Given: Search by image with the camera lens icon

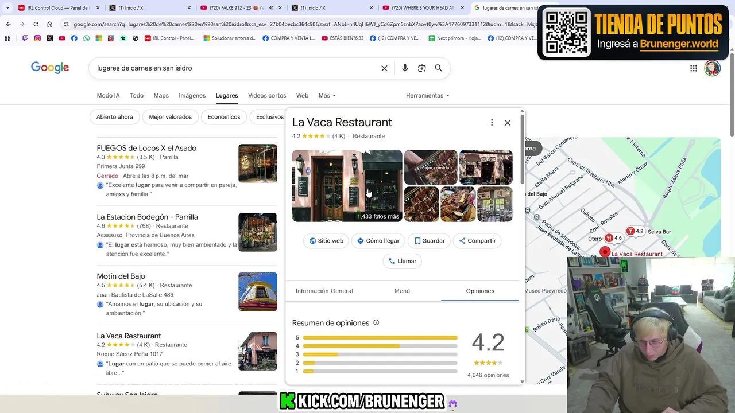Looking at the screenshot, I should (x=421, y=68).
